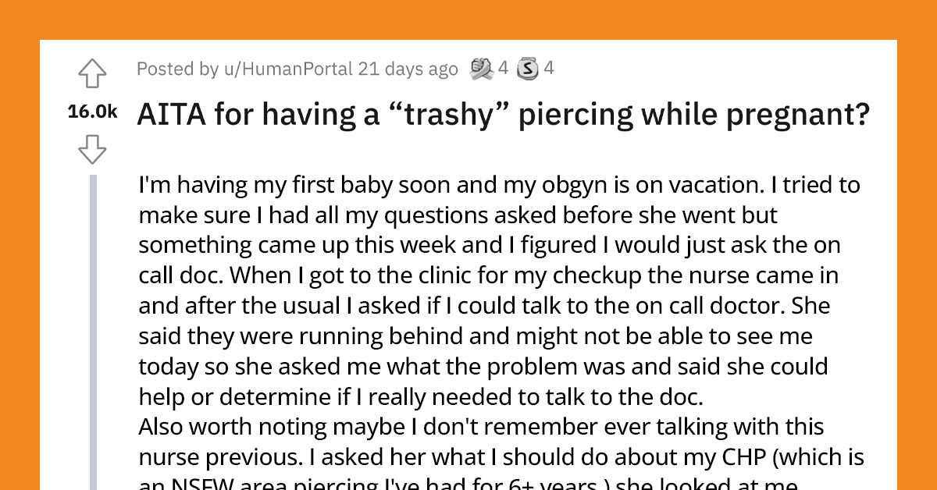Downvote the post with the down arrow
The width and height of the screenshot is (937, 490).
coord(92,149)
